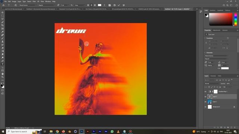
Task: Click the Color swatch in Character properties
Action: 225,68
